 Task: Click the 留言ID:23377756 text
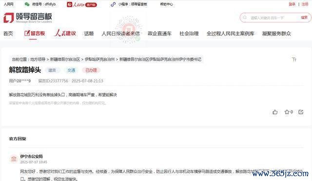[x=53, y=81]
